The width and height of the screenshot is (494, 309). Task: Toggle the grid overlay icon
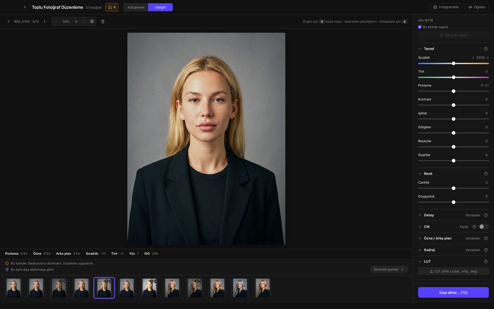pyautogui.click(x=92, y=21)
